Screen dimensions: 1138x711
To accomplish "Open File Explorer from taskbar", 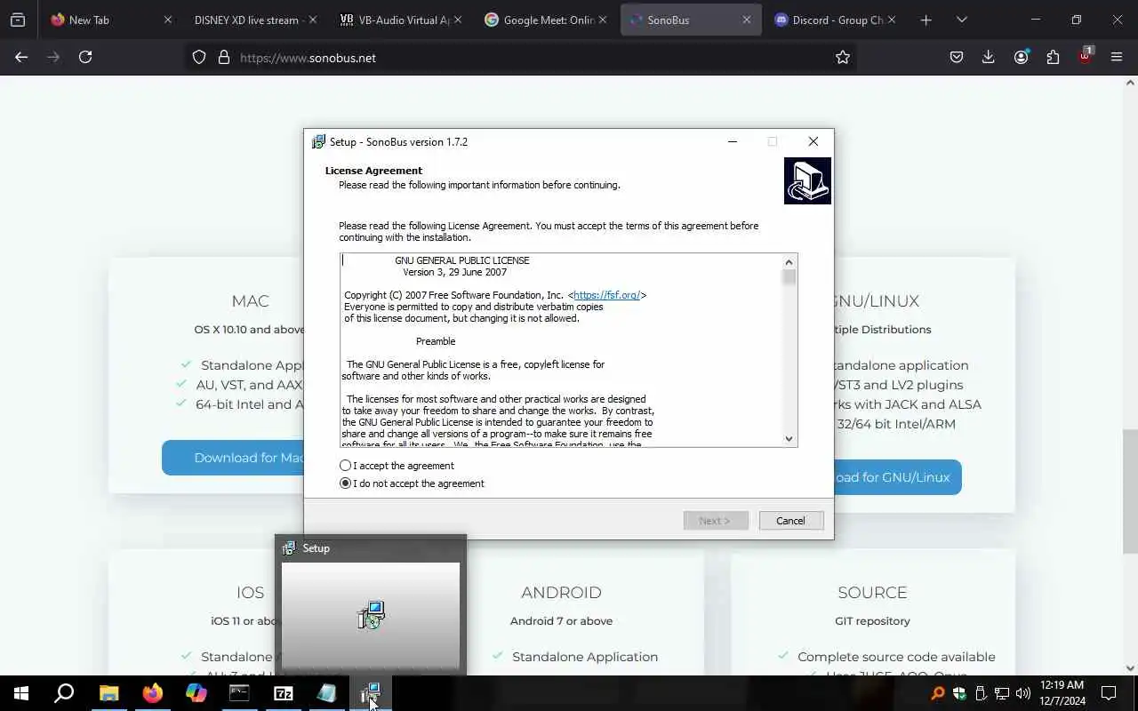I will click(x=108, y=693).
